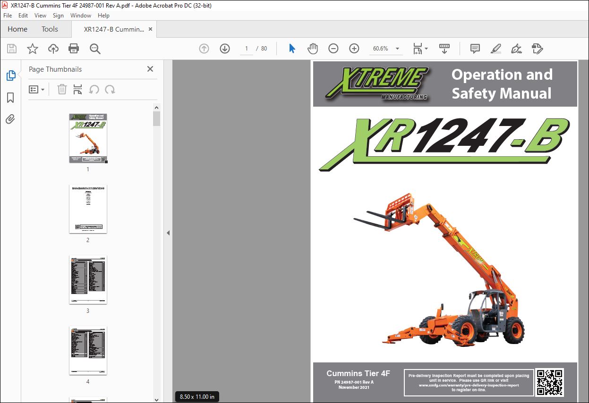
Task: Click the page number input field
Action: [246, 49]
